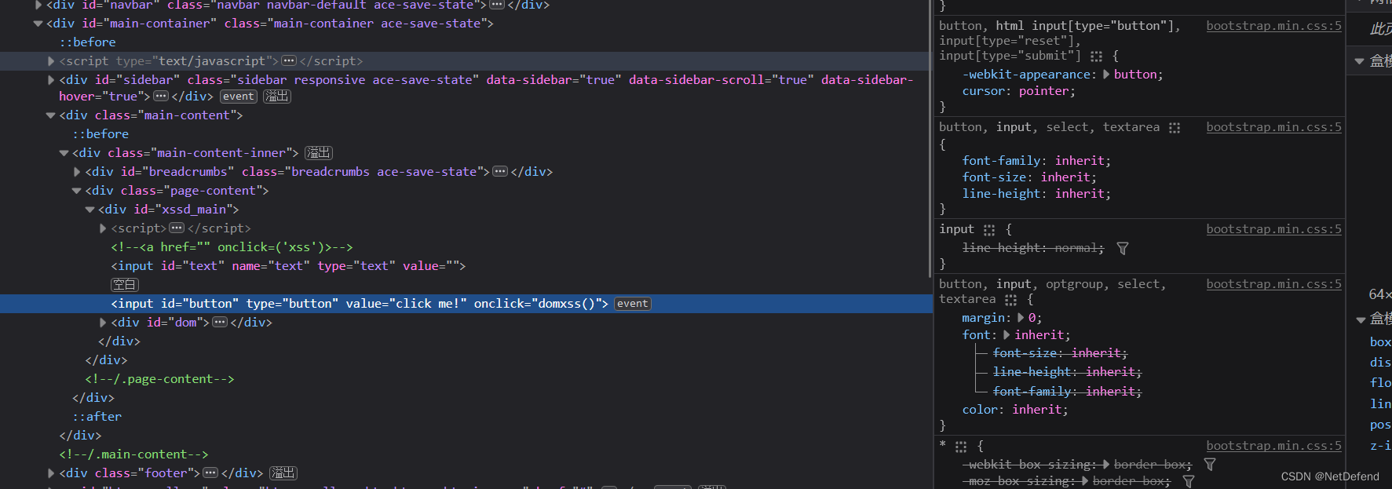Screen dimensions: 1392x489
Task: Open the event badge on the click me! input
Action: (632, 304)
